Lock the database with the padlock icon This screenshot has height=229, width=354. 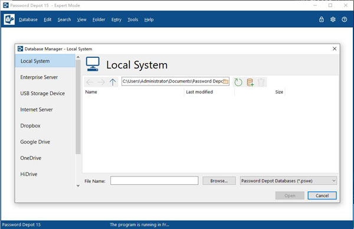pos(322,19)
